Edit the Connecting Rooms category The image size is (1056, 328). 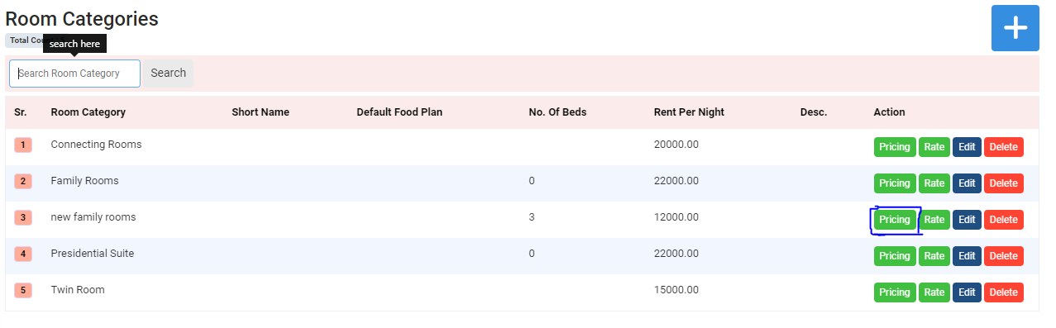967,147
